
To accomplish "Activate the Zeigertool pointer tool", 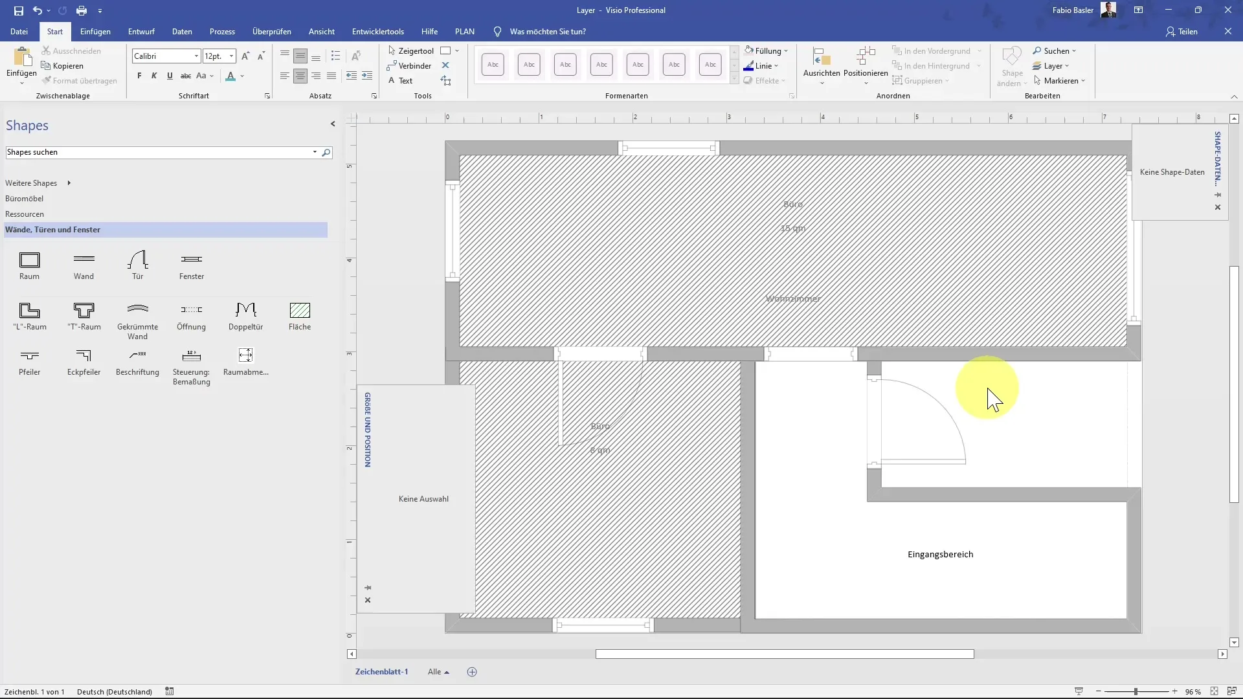I will pyautogui.click(x=411, y=50).
